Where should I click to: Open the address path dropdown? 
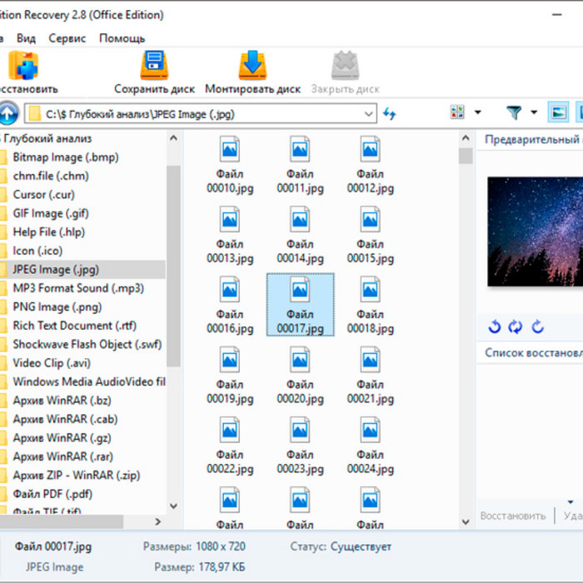click(x=368, y=113)
